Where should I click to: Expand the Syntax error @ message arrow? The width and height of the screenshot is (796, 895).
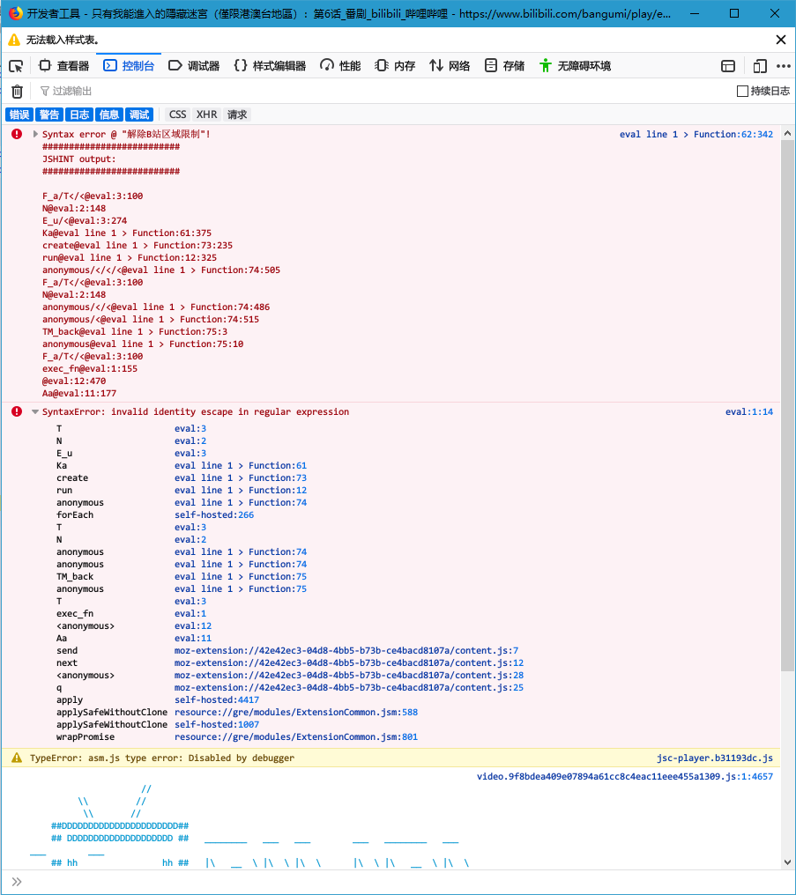click(x=35, y=134)
